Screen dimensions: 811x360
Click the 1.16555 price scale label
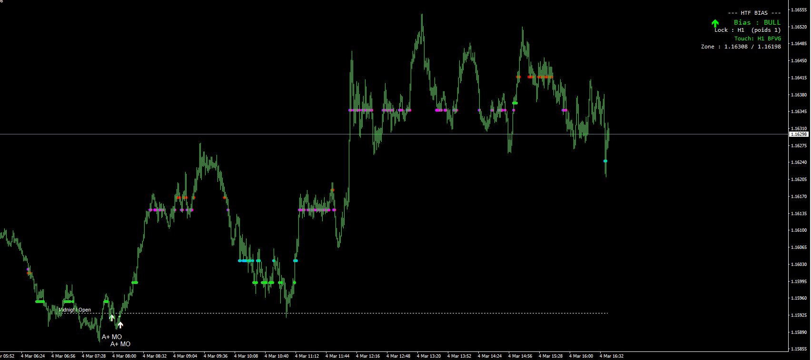799,9
